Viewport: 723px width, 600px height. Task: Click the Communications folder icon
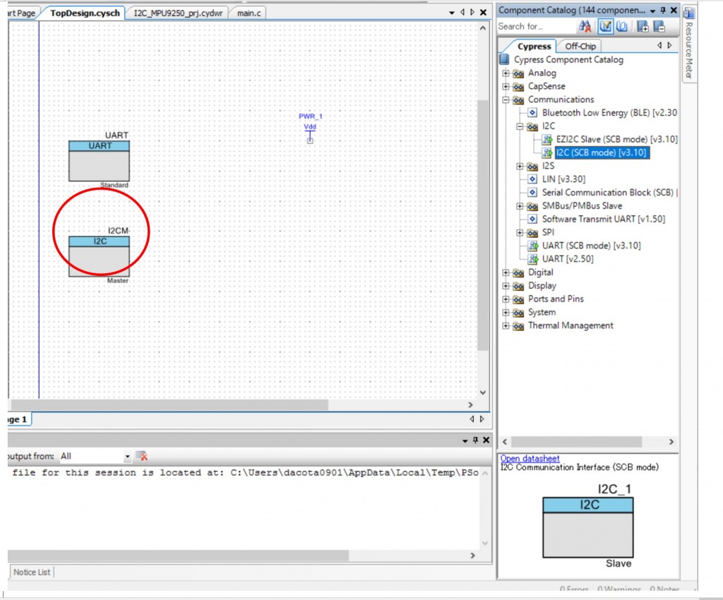(518, 100)
